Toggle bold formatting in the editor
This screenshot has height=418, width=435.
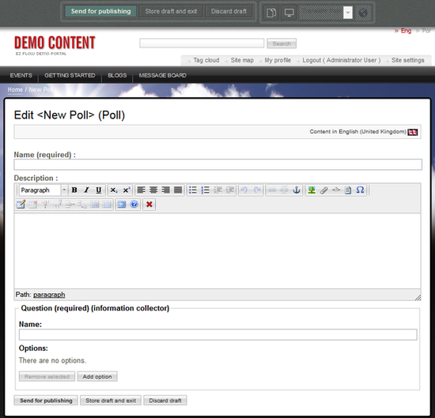coord(74,190)
